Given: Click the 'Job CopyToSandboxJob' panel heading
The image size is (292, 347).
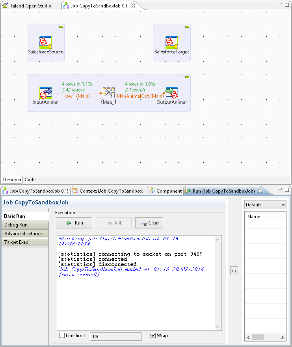Looking at the screenshot, I should (35, 202).
